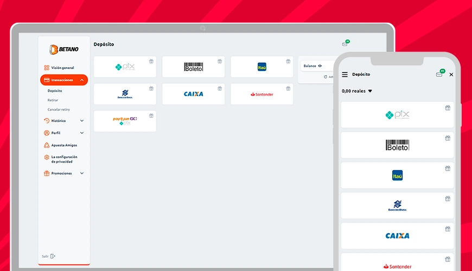Open laptop wallet notifications icon
The image size is (472, 271).
(346, 43)
